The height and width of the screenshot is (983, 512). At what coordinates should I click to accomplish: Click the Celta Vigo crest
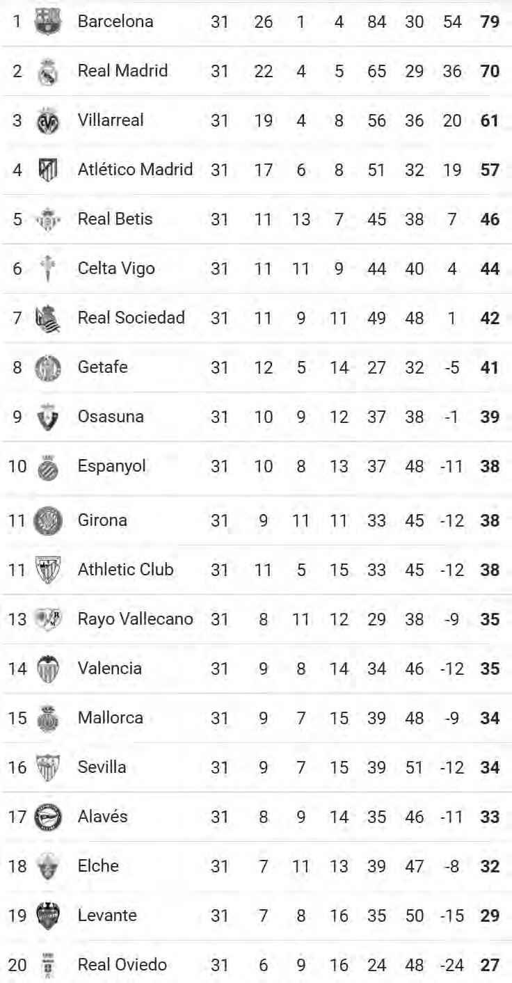tap(48, 269)
